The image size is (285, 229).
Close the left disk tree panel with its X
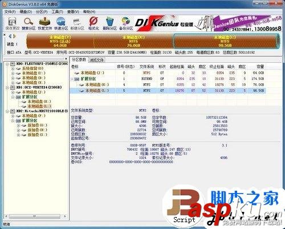[x=66, y=59]
